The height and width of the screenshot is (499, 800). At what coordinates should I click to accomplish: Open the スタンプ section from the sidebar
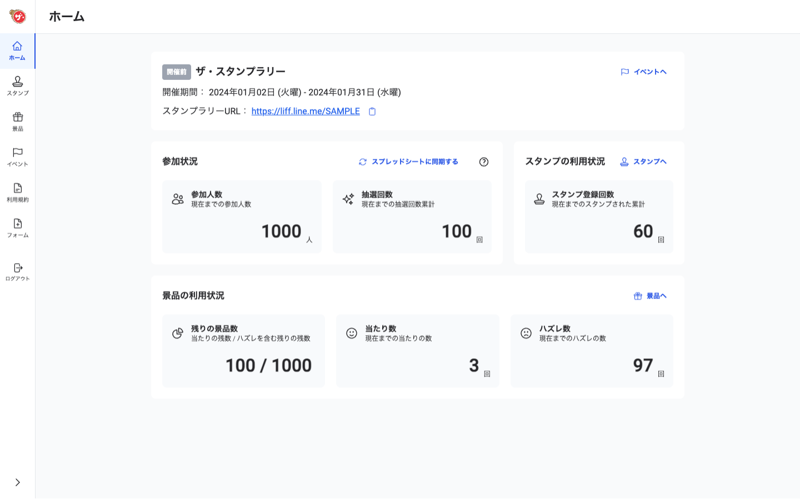coord(17,87)
